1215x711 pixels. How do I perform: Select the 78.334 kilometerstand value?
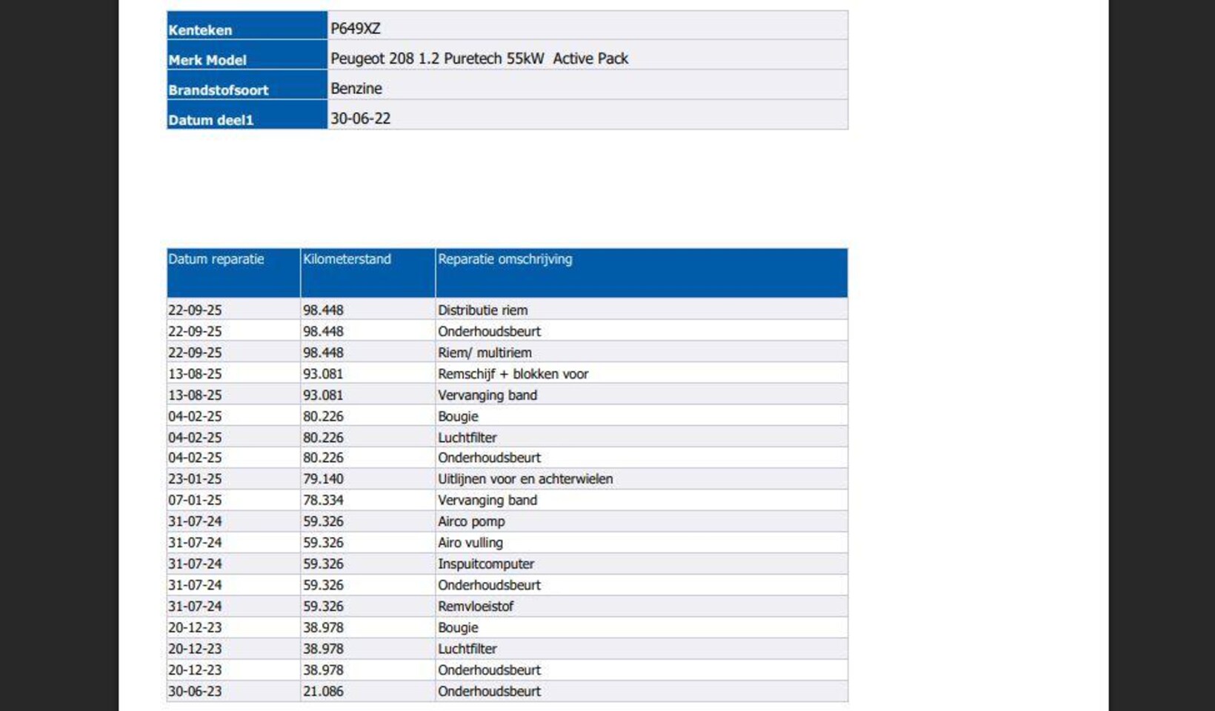(x=323, y=500)
